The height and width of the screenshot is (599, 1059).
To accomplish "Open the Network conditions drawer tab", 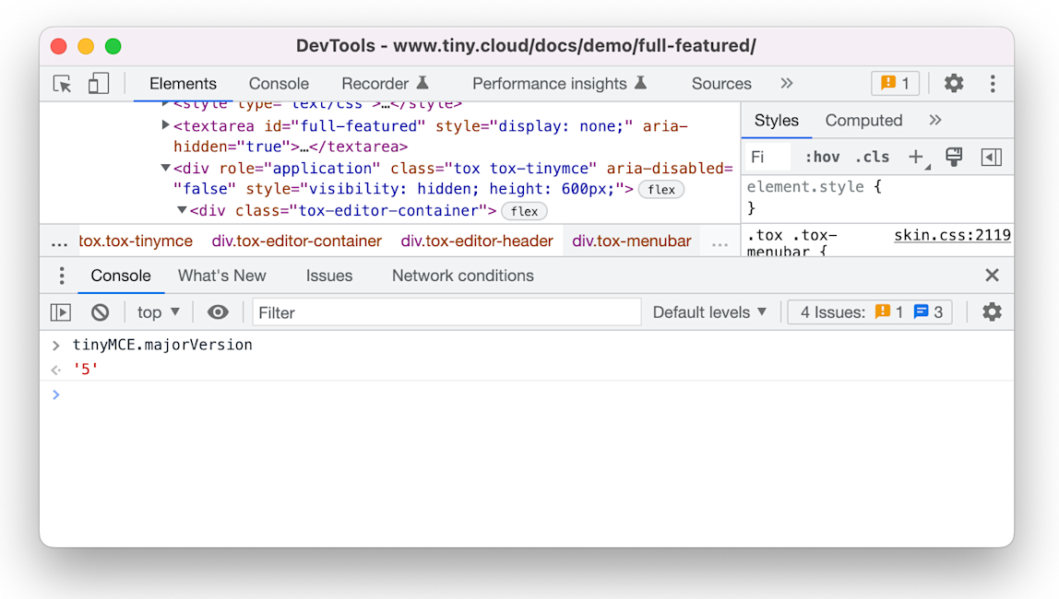I will [463, 276].
